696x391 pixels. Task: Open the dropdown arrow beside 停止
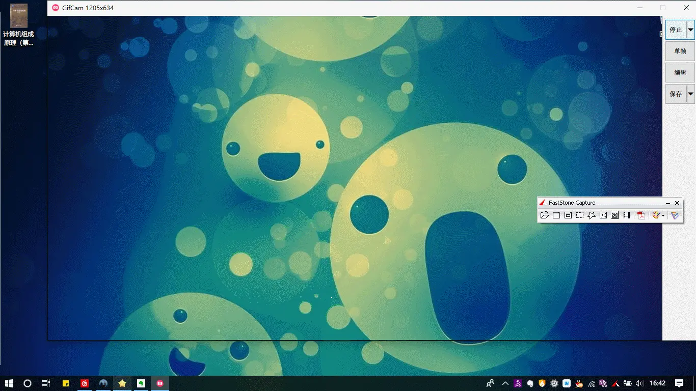690,30
